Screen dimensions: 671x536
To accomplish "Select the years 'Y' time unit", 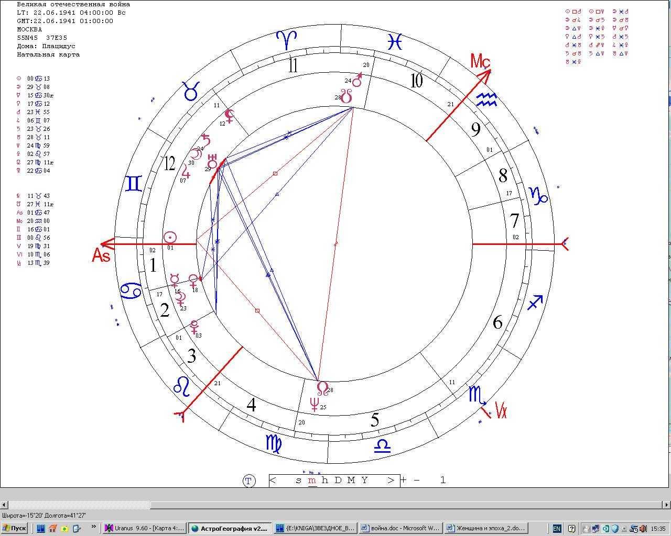I will click(364, 481).
